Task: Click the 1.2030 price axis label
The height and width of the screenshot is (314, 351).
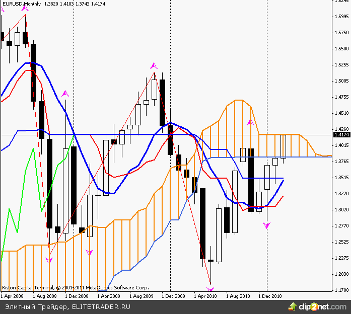Action: pos(340,274)
